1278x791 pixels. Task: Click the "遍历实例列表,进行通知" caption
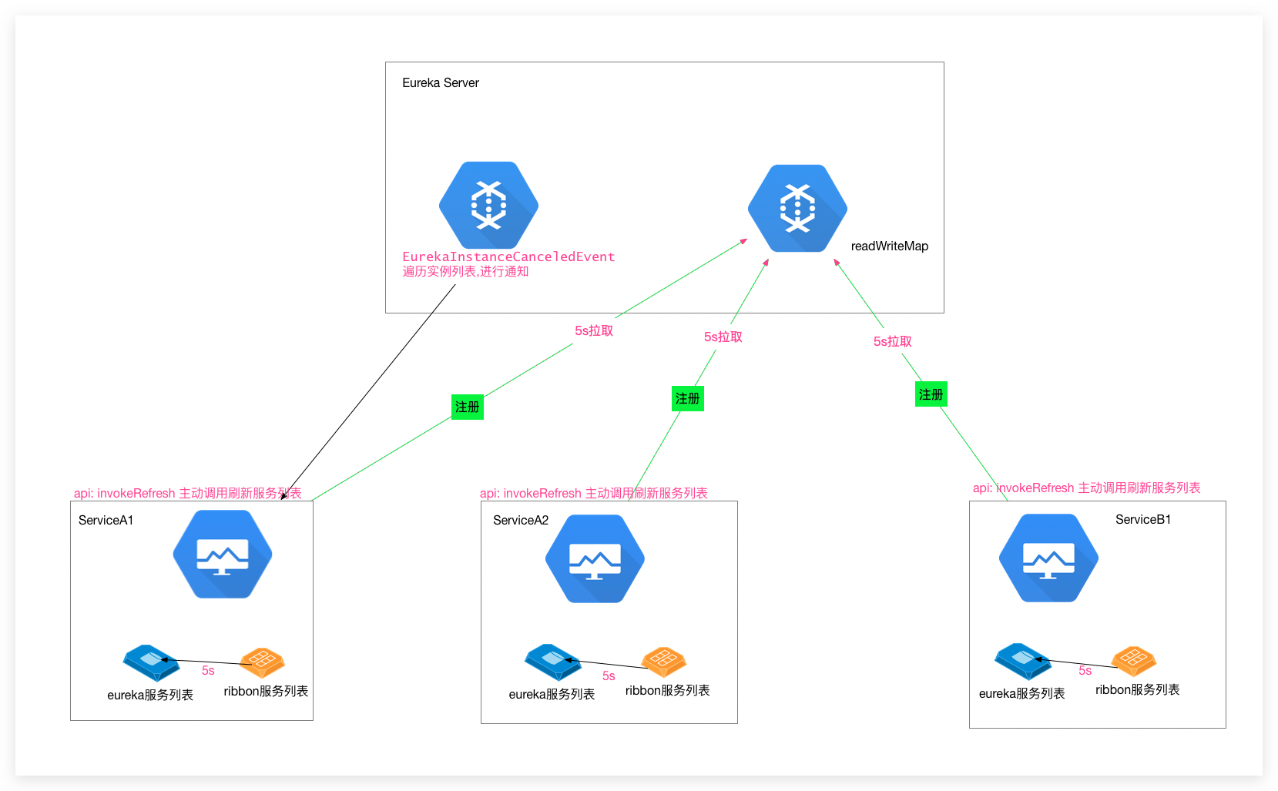click(465, 271)
